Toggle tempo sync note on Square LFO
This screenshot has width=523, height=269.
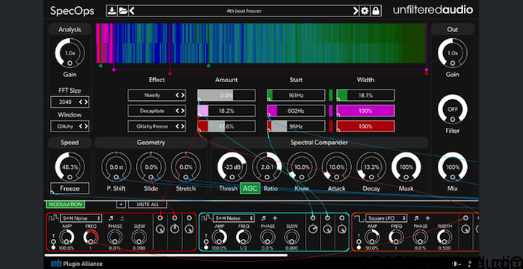tap(417, 218)
